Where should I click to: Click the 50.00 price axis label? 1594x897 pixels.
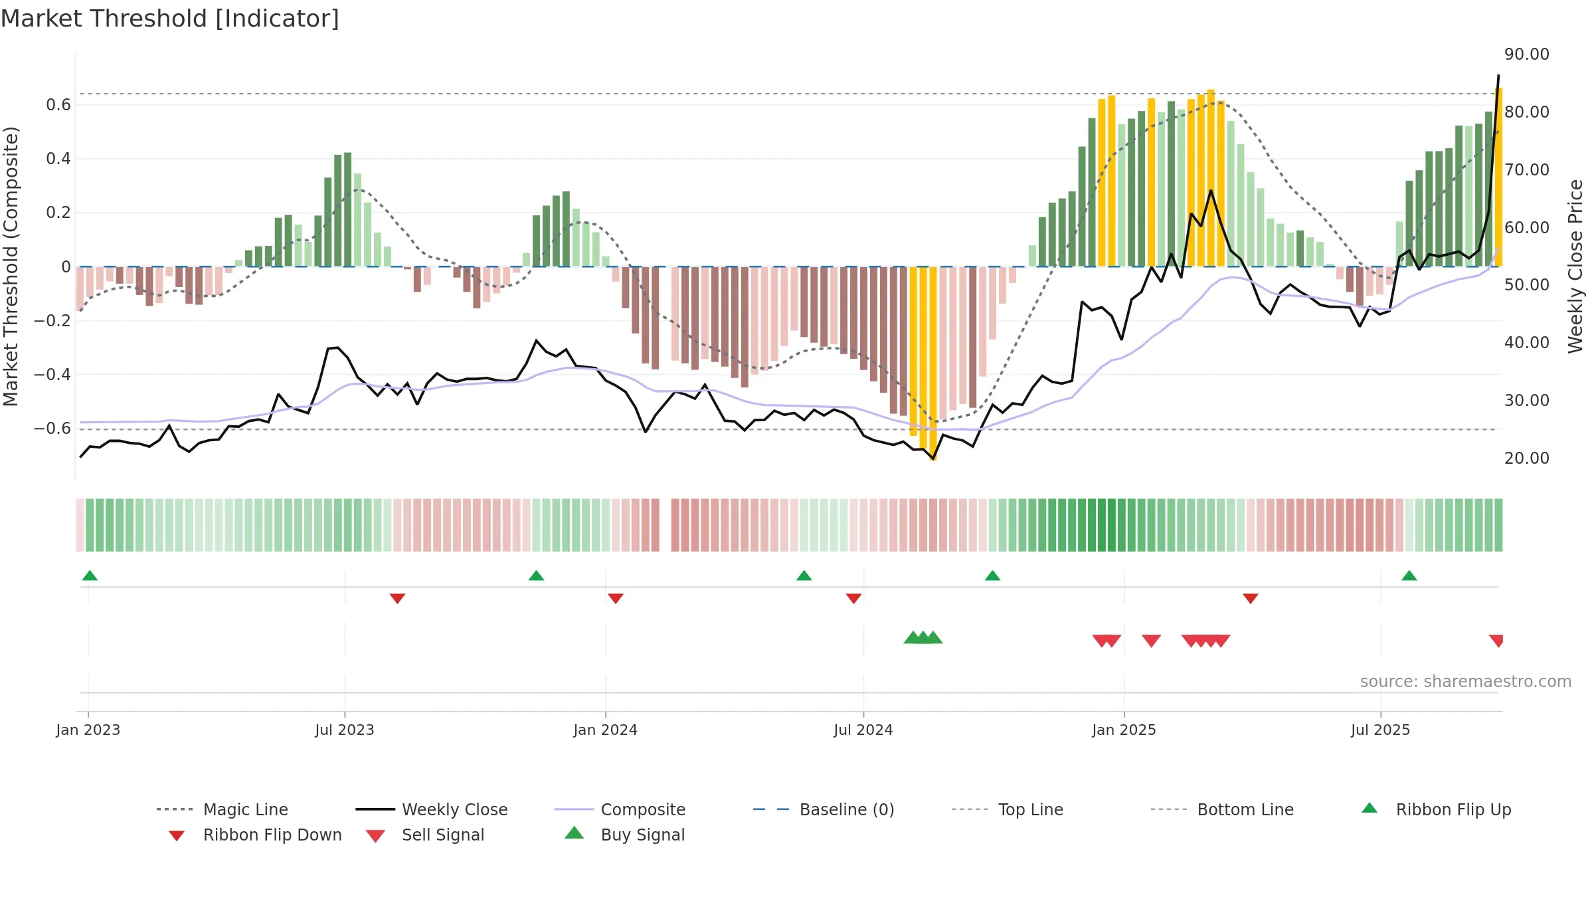(1526, 285)
